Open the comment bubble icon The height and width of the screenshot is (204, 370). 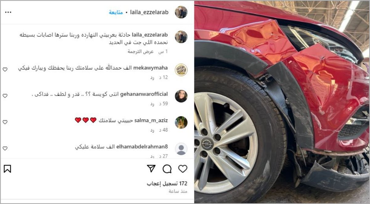pos(167,169)
